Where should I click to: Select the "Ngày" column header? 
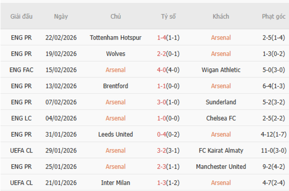tap(61, 16)
